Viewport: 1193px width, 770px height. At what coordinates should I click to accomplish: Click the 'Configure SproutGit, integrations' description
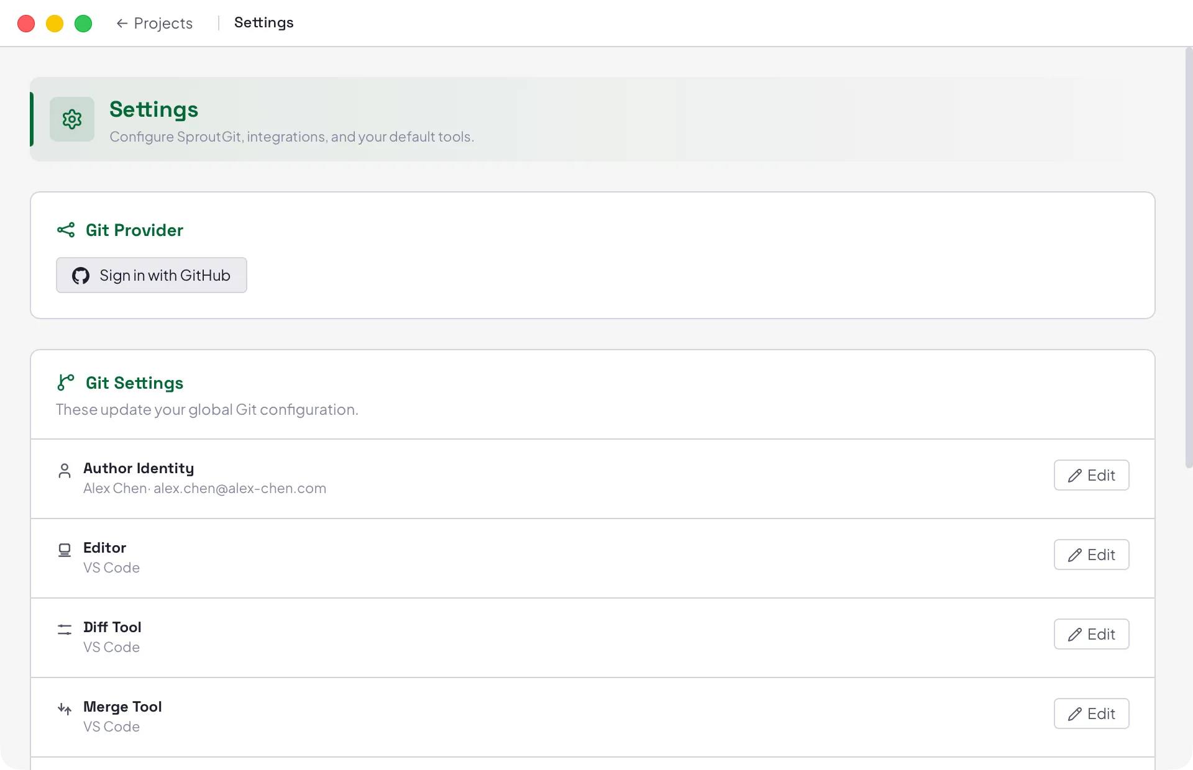[291, 137]
